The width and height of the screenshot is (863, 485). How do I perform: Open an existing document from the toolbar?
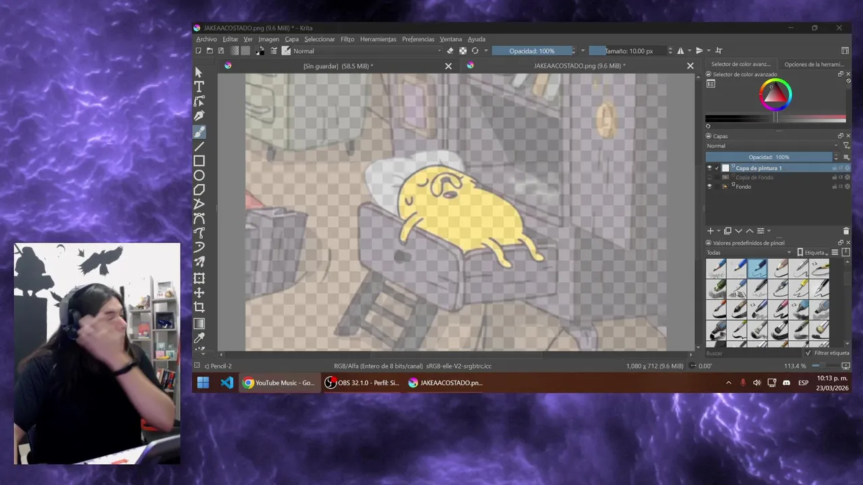coord(210,51)
